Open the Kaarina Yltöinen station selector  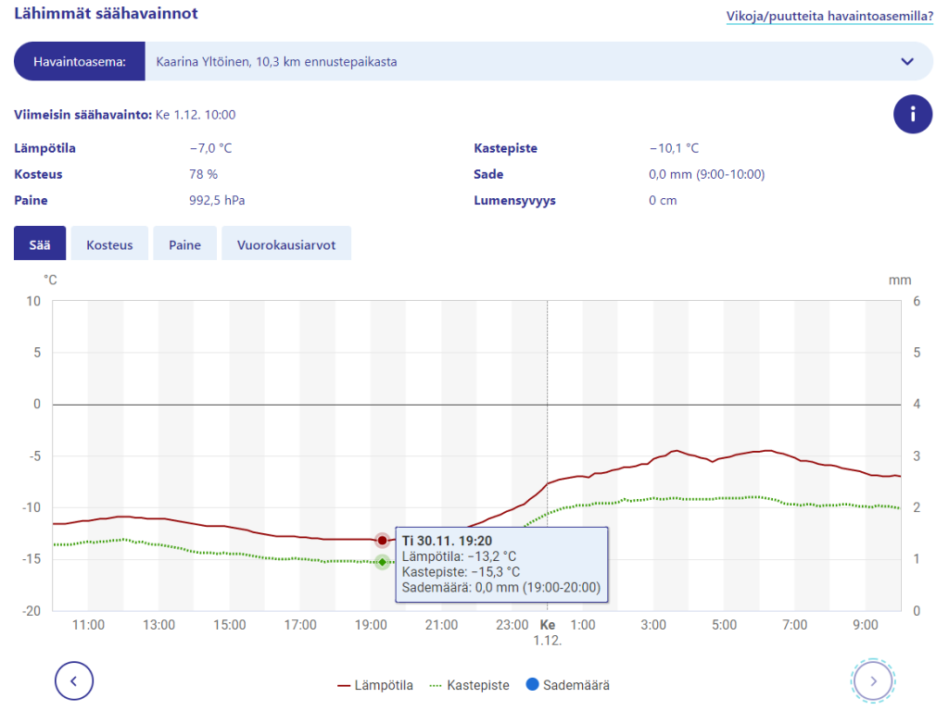[519, 61]
